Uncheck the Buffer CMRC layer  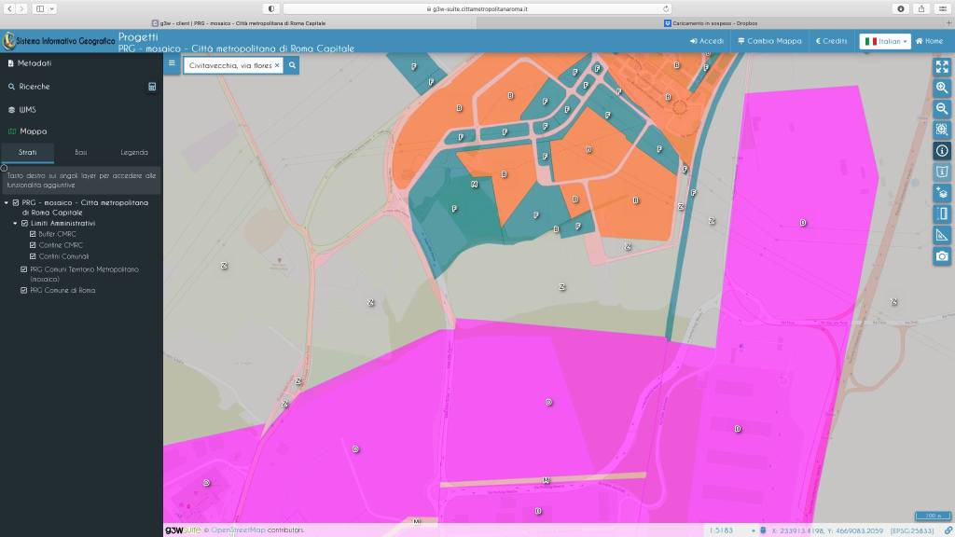34,234
